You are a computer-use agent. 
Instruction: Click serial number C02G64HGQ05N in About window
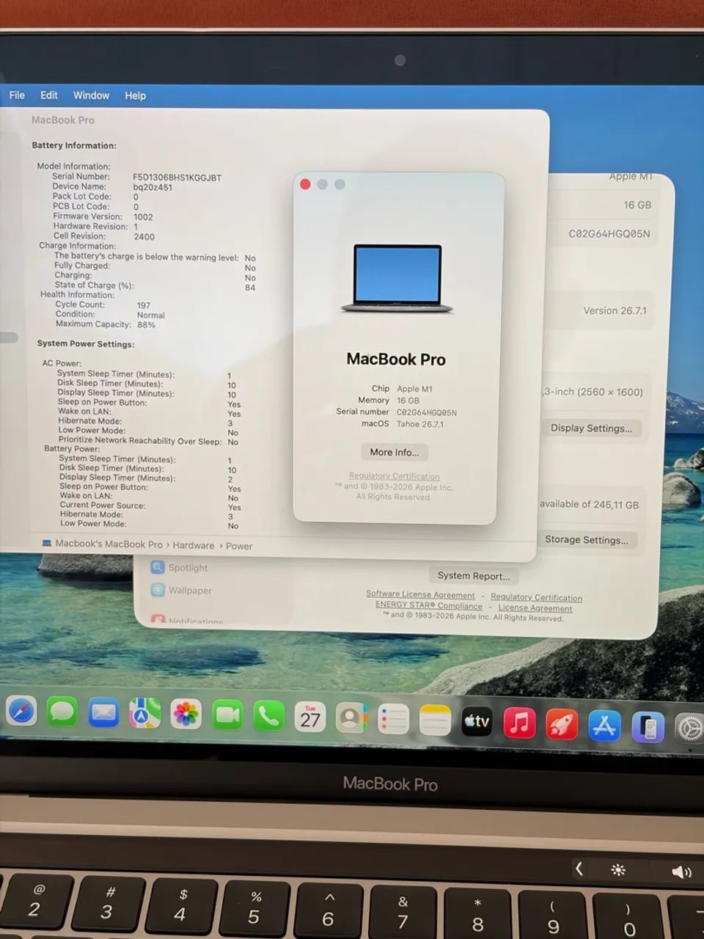click(427, 412)
